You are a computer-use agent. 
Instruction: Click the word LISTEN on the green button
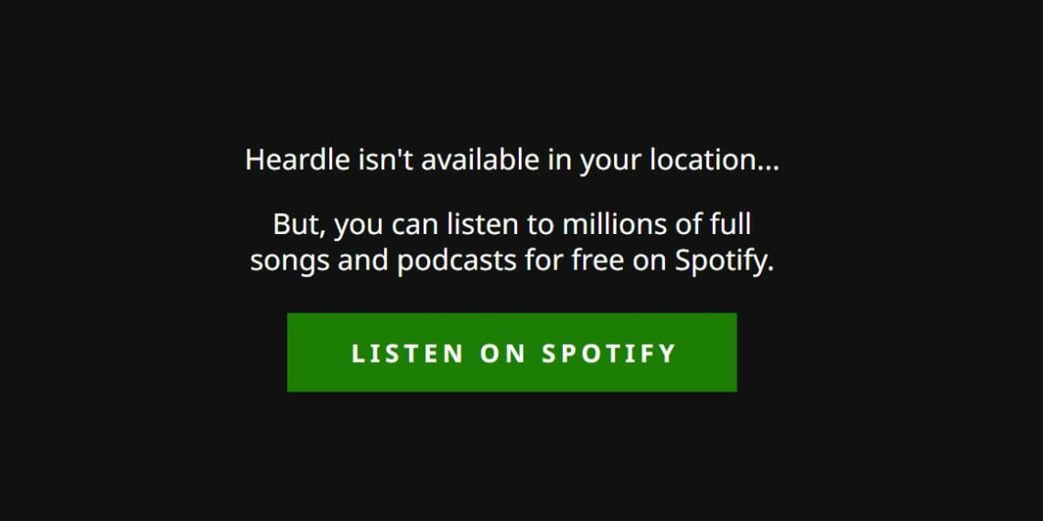coord(407,353)
